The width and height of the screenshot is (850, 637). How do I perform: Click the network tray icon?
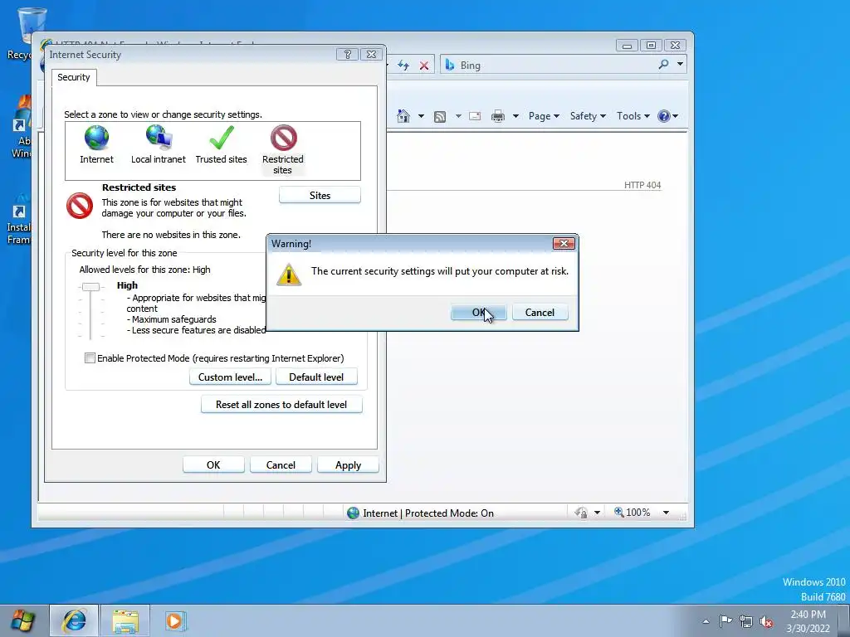(746, 621)
